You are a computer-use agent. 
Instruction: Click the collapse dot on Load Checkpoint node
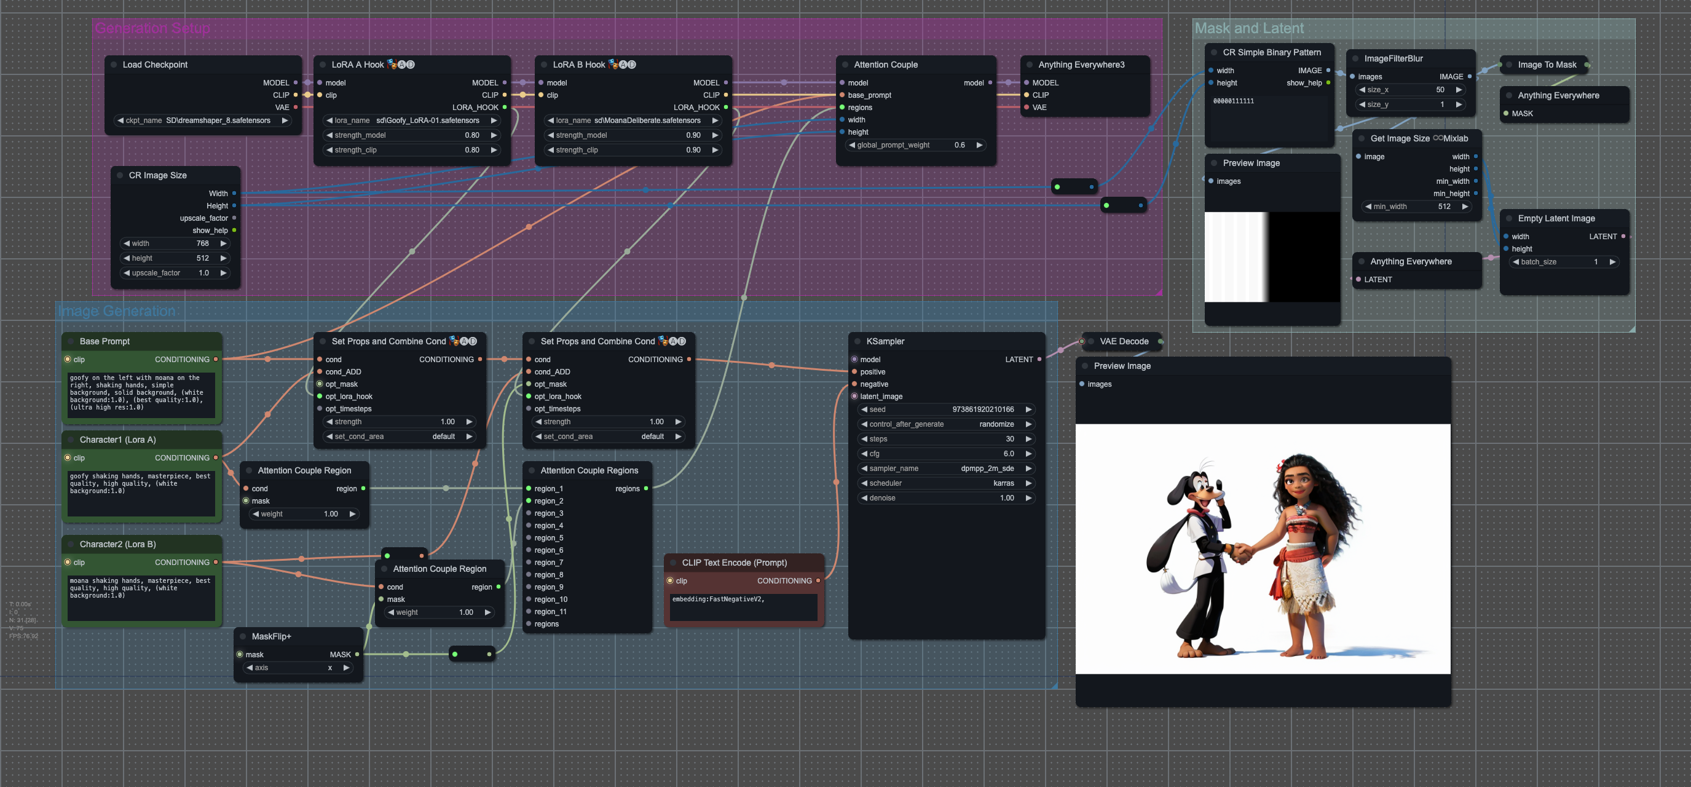114,65
